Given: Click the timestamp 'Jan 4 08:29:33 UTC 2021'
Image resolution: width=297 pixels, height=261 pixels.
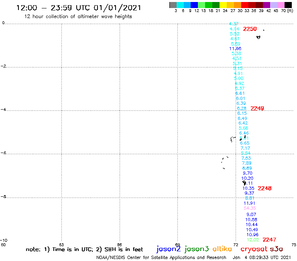Looking at the screenshot, I should tap(262, 258).
